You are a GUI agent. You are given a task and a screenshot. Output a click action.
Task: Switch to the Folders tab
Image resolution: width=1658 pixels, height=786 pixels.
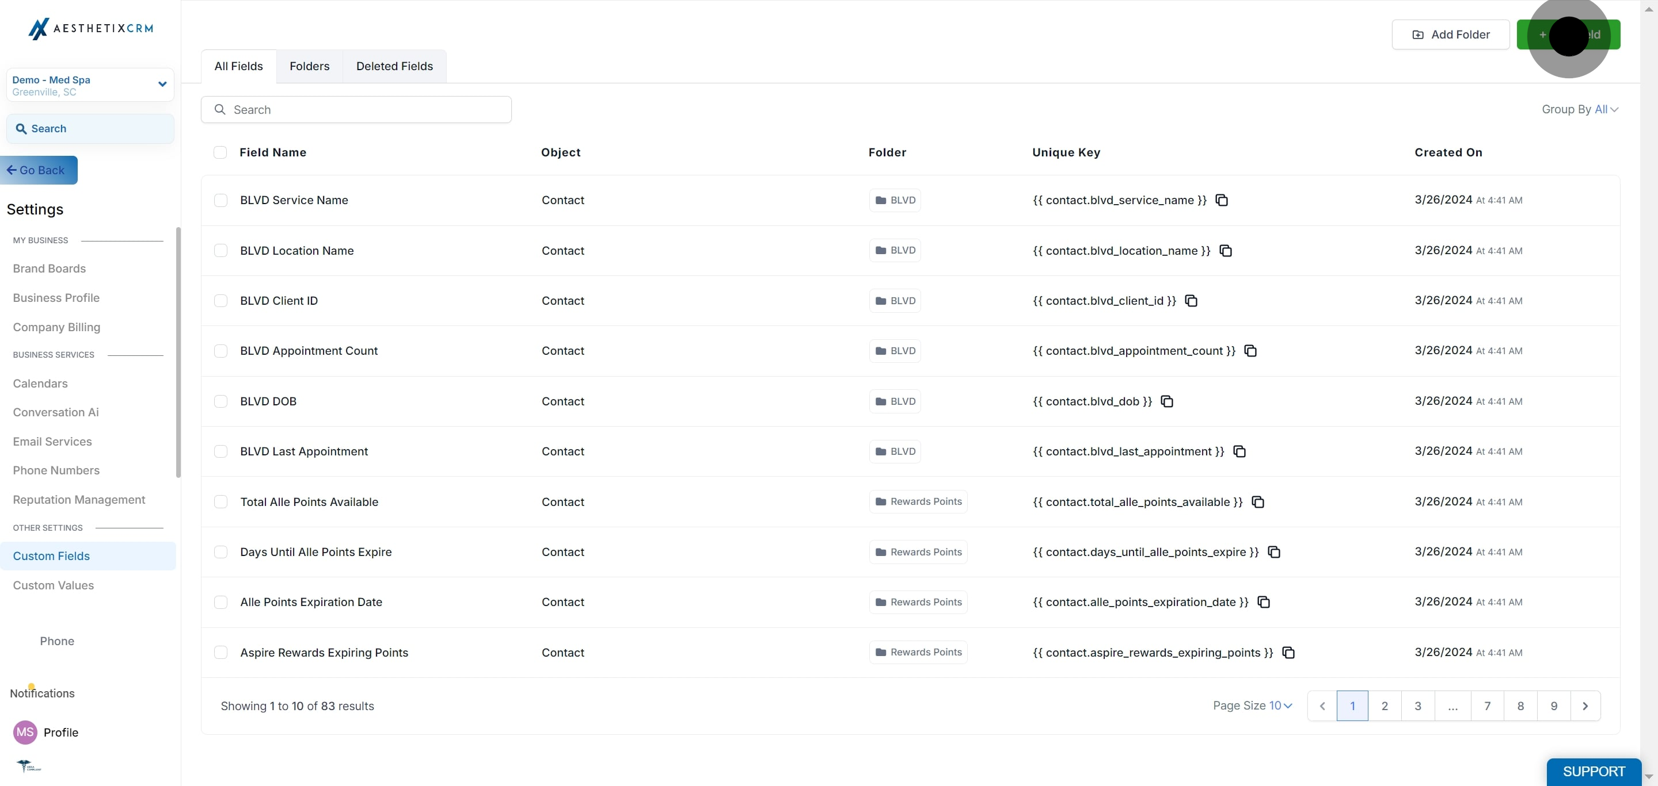[x=309, y=66]
